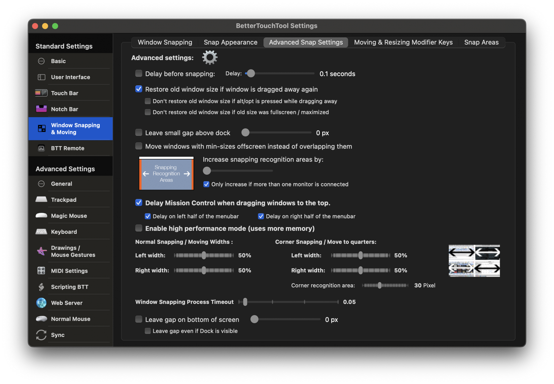
Task: Enable high performance mode checkbox
Action: 139,228
